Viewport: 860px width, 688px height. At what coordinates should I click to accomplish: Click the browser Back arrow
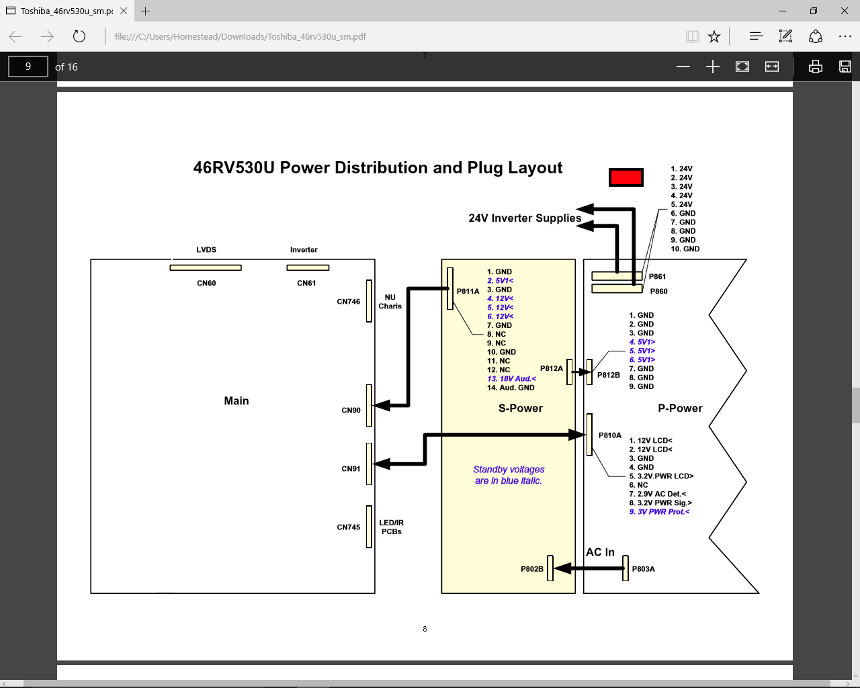pyautogui.click(x=15, y=36)
